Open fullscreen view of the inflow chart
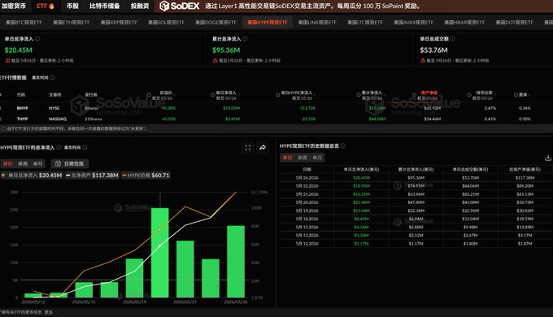Viewport: 553px width, 317px height. coord(247,147)
